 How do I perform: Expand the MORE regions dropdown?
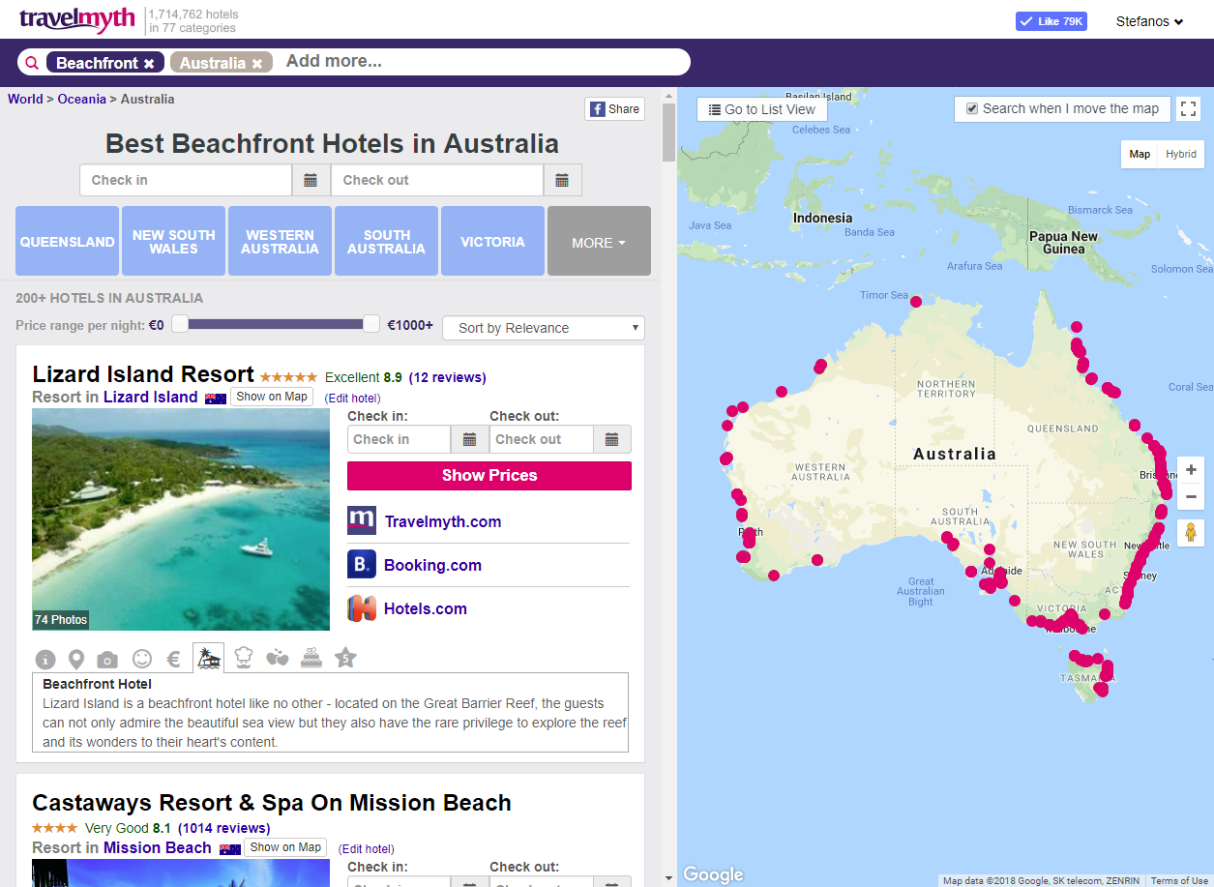(x=599, y=241)
